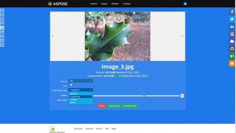The width and height of the screenshot is (236, 133).
Task: Click the mountain-shaped image icon in left sidebar
Action: pyautogui.click(x=2, y=24)
